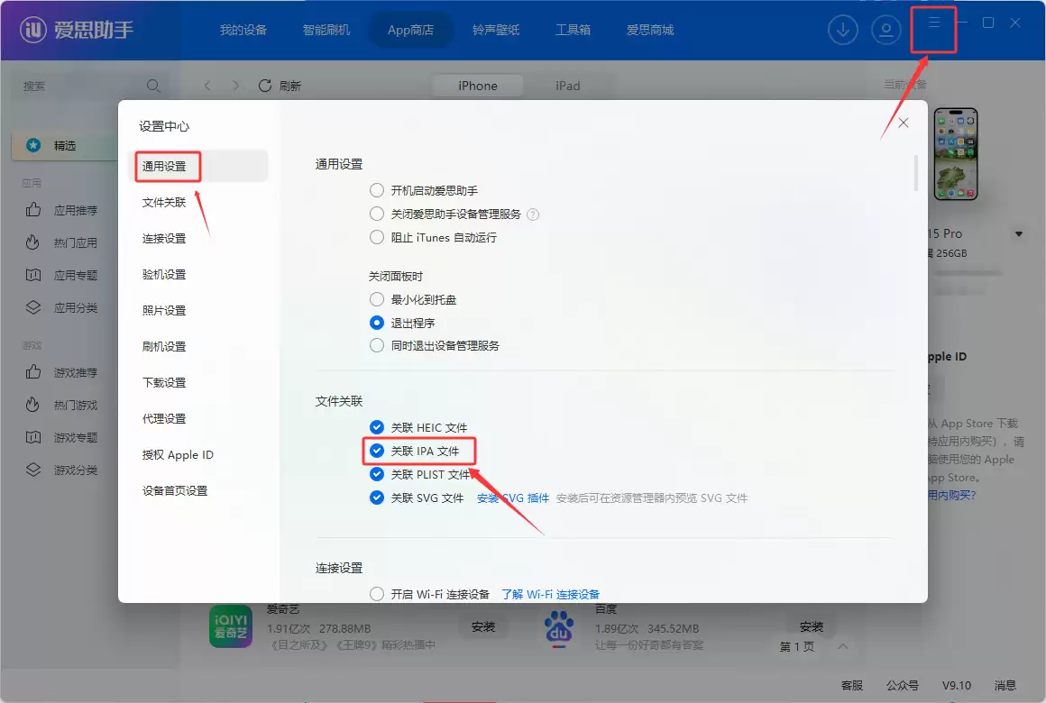
Task: Select 通用设置 in settings sidebar
Action: pyautogui.click(x=197, y=166)
